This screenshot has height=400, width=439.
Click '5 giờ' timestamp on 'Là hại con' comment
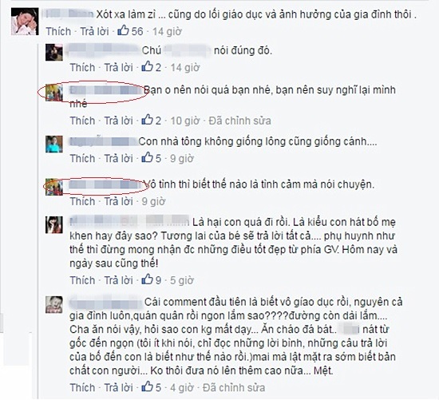(182, 279)
